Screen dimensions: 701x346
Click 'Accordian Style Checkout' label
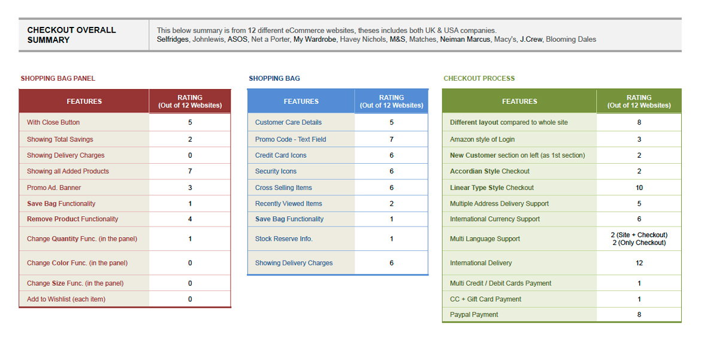490,172
